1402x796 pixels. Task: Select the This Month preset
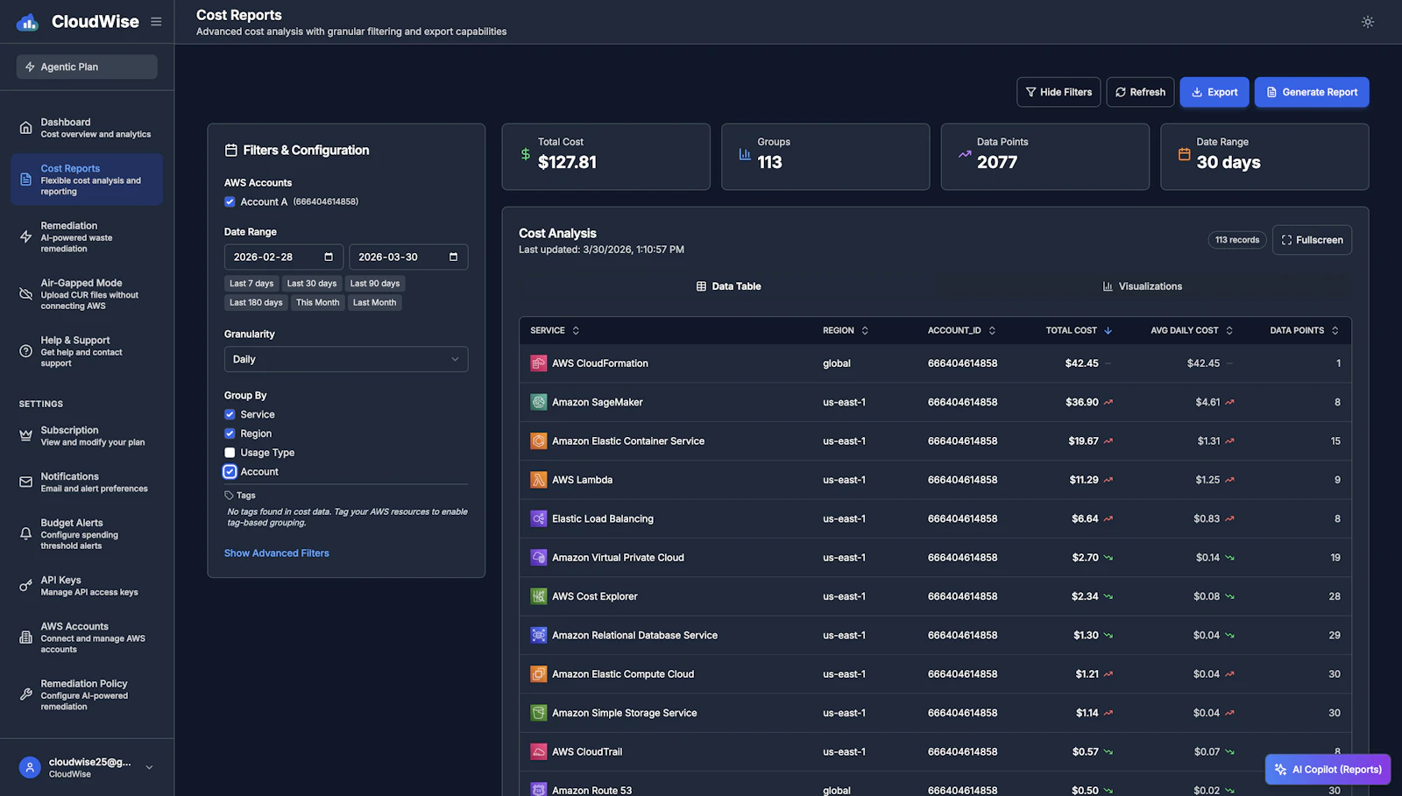point(317,303)
